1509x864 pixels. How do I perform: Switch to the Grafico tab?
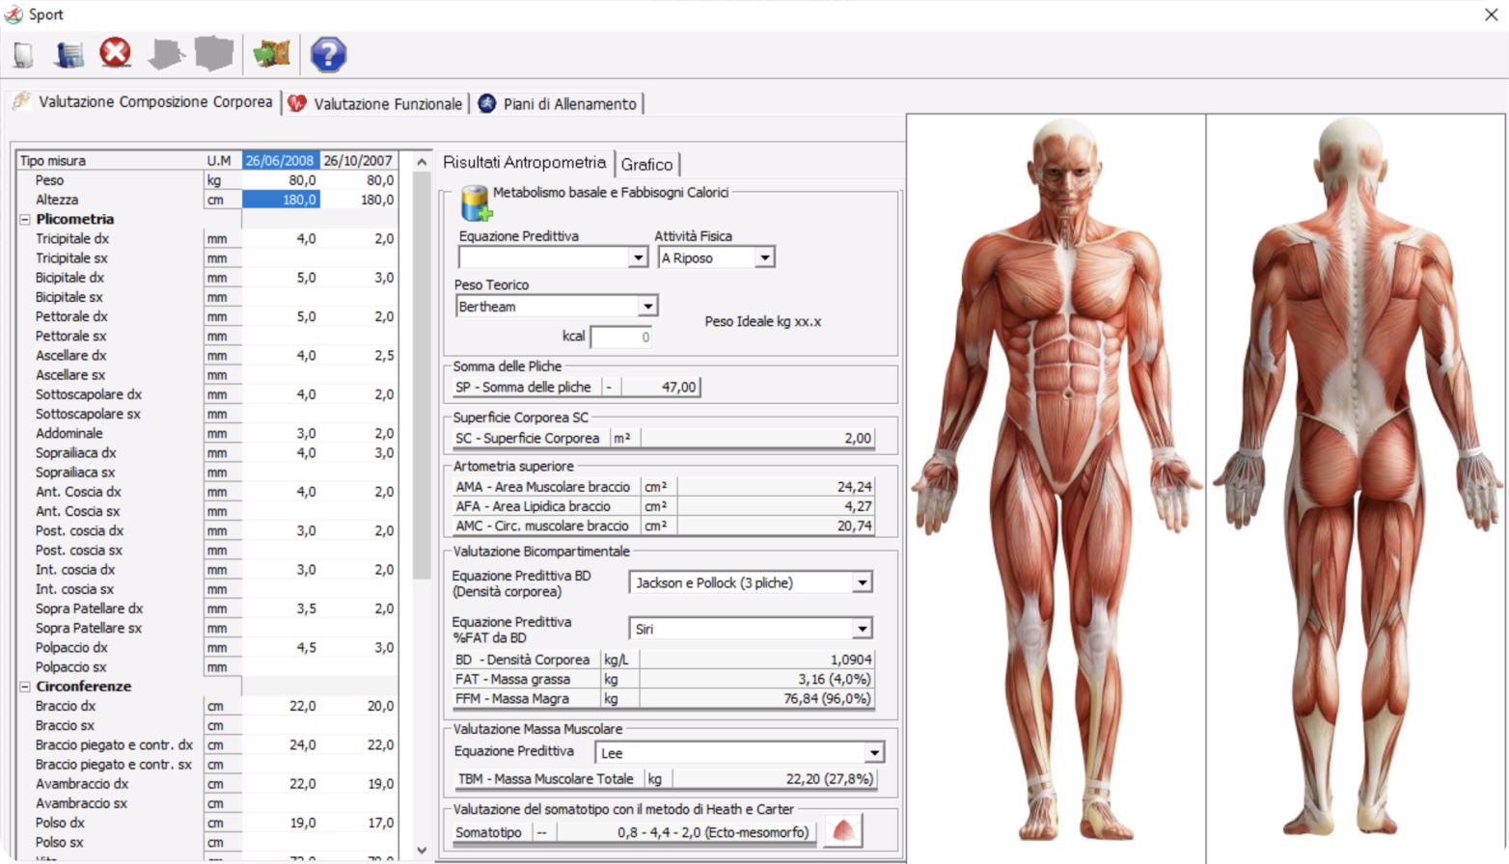tap(646, 165)
